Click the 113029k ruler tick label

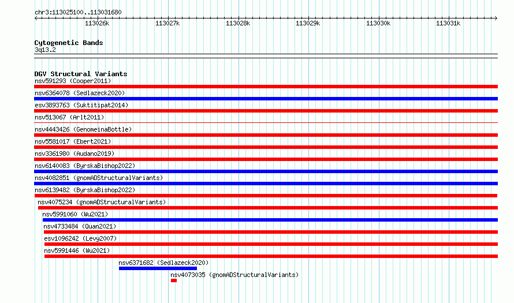(x=308, y=23)
